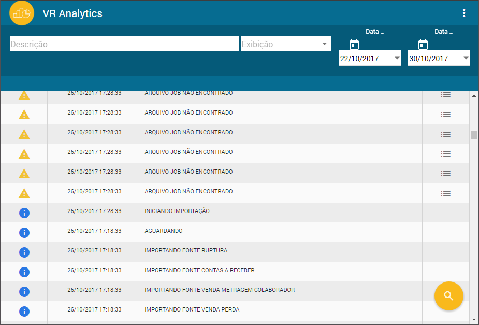Image resolution: width=479 pixels, height=325 pixels.
Task: Select IMPORTANDO FONTE RUPTURA message
Action: click(x=186, y=250)
